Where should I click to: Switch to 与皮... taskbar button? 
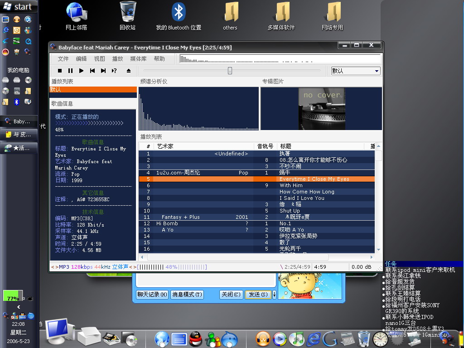click(19, 135)
